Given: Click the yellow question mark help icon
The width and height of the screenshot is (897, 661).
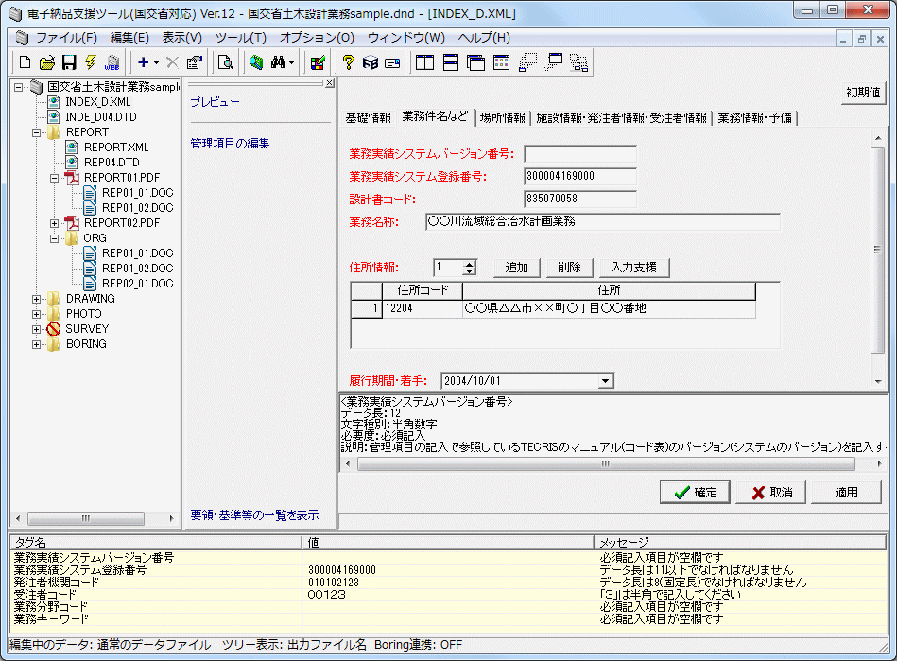Looking at the screenshot, I should 349,62.
